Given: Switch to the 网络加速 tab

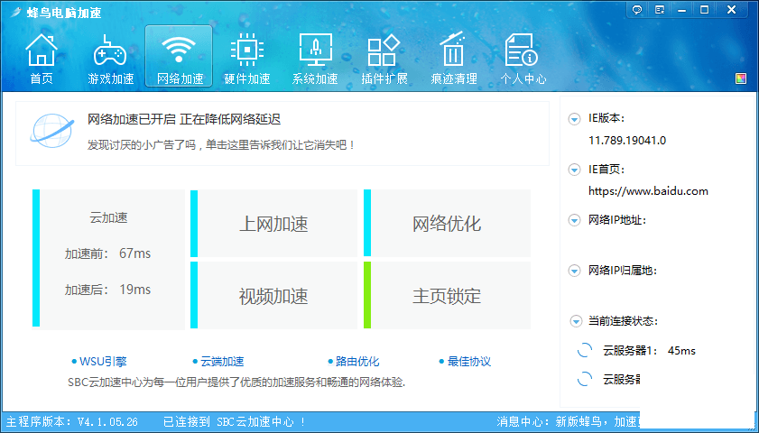Looking at the screenshot, I should (x=179, y=58).
